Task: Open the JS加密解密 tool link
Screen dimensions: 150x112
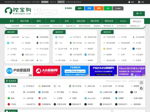Action: pyautogui.click(x=15, y=26)
